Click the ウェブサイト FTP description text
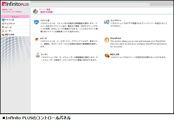Screen dimensions: 174x122 (139, 25)
